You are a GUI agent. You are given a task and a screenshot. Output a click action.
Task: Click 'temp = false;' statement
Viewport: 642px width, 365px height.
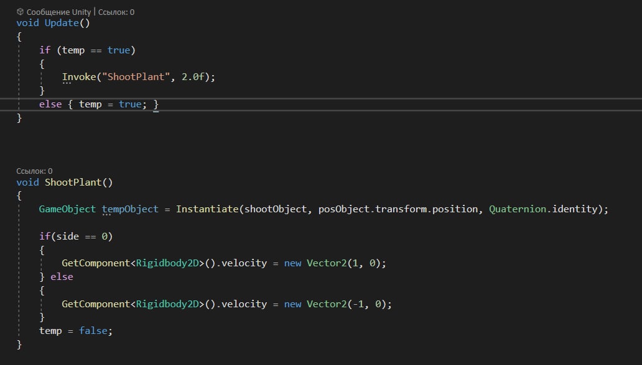pyautogui.click(x=76, y=331)
